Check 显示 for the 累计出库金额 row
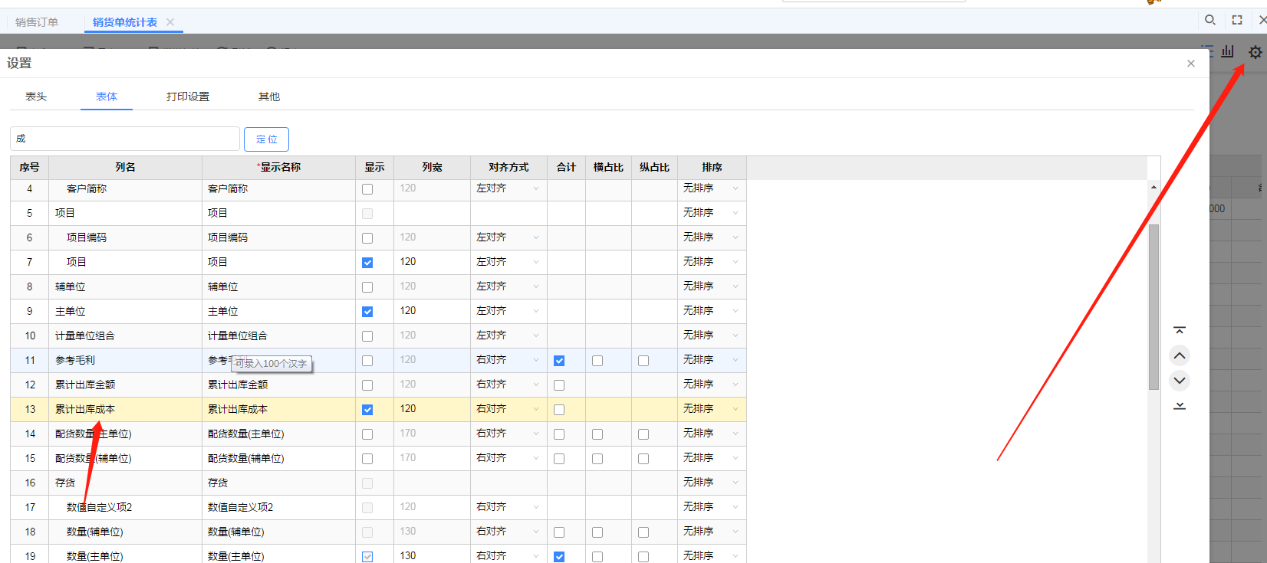The height and width of the screenshot is (563, 1267). click(367, 385)
